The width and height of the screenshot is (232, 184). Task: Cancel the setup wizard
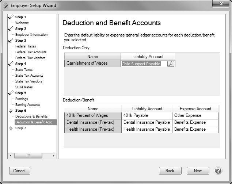tap(19, 170)
